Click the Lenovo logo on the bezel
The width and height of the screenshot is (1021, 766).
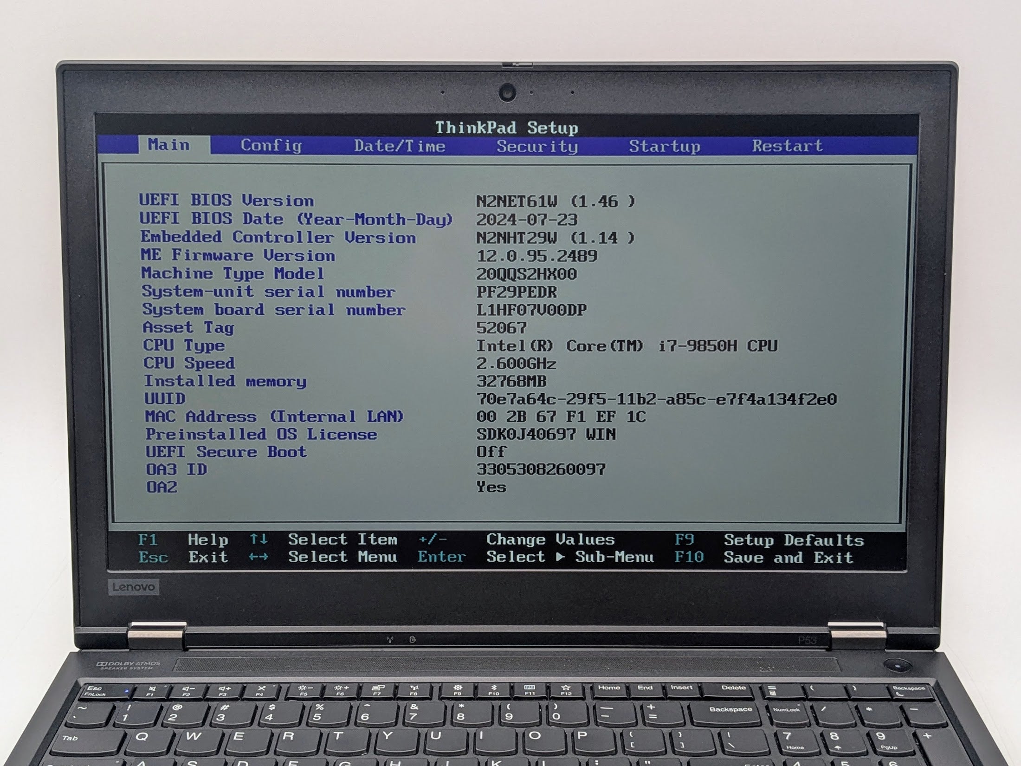pyautogui.click(x=134, y=587)
